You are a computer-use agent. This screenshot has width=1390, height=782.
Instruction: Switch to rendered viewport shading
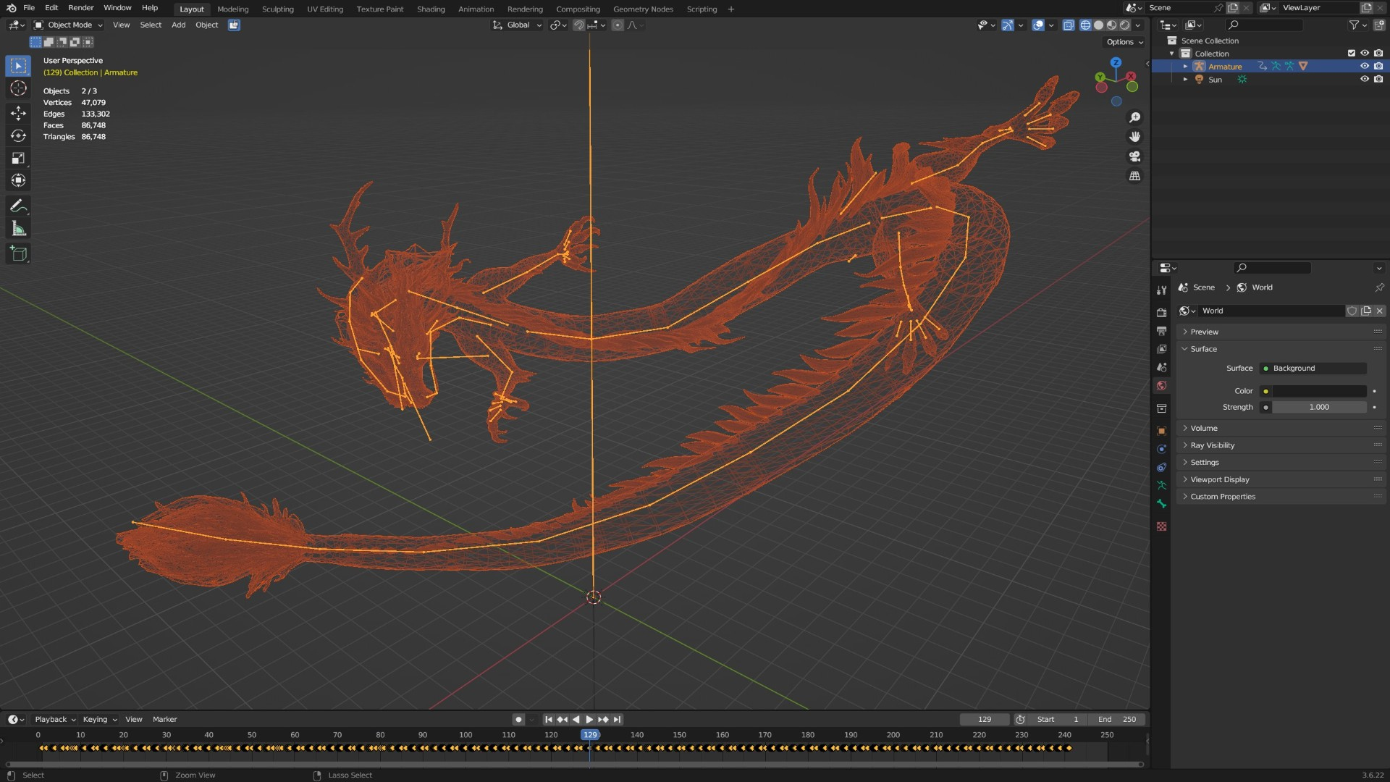click(1124, 25)
